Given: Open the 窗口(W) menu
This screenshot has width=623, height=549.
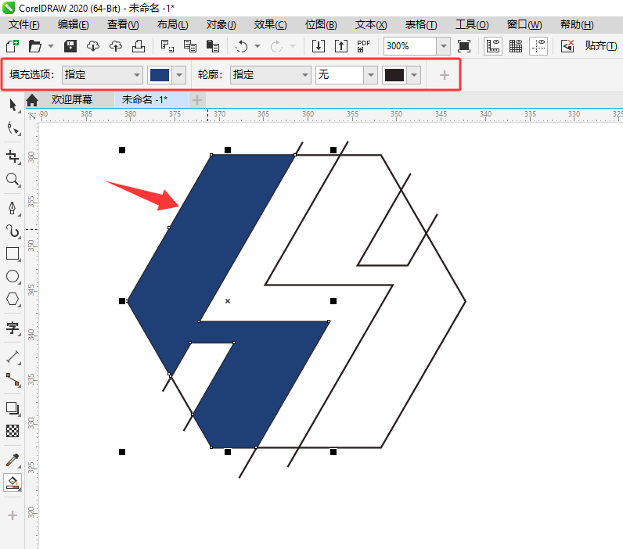Looking at the screenshot, I should [524, 24].
